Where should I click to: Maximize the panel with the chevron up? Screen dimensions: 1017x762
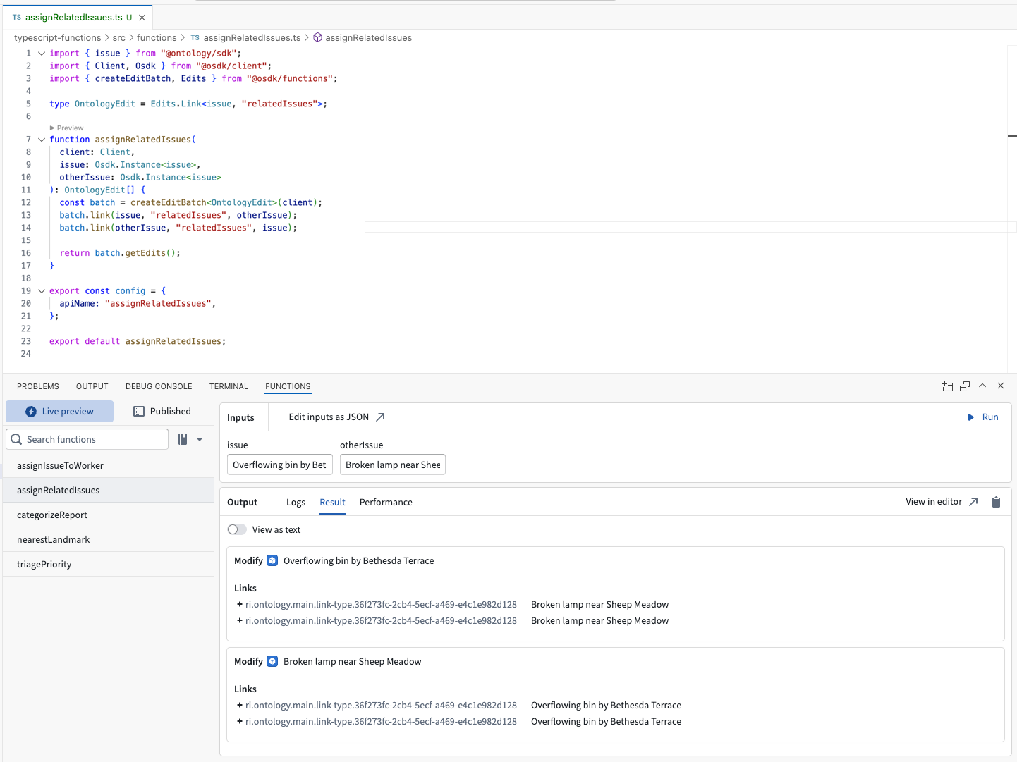[x=982, y=386]
